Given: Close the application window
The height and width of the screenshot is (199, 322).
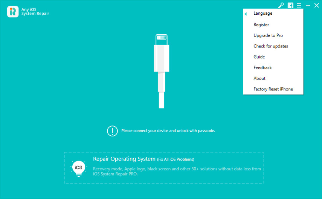Looking at the screenshot, I should (316, 6).
